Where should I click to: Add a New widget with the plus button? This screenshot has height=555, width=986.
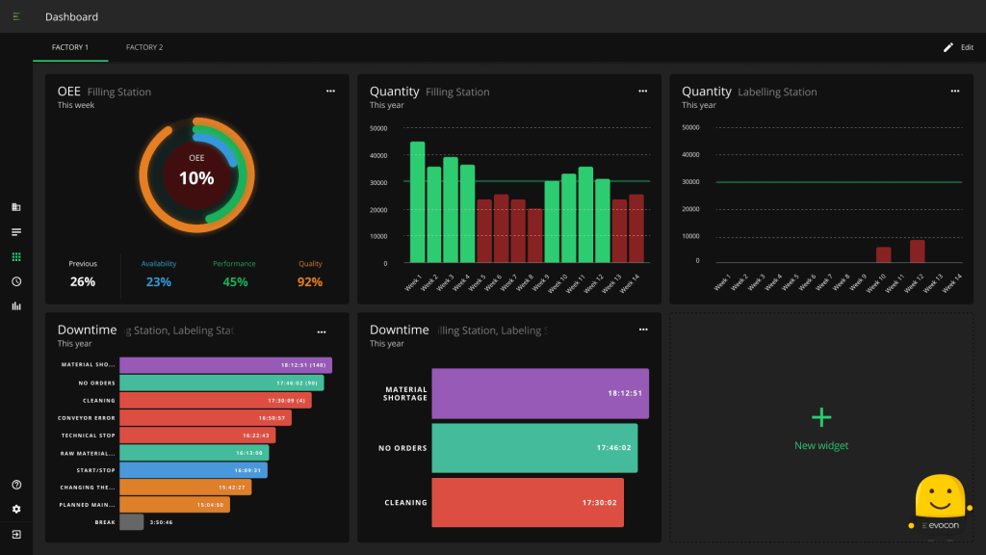click(x=820, y=417)
